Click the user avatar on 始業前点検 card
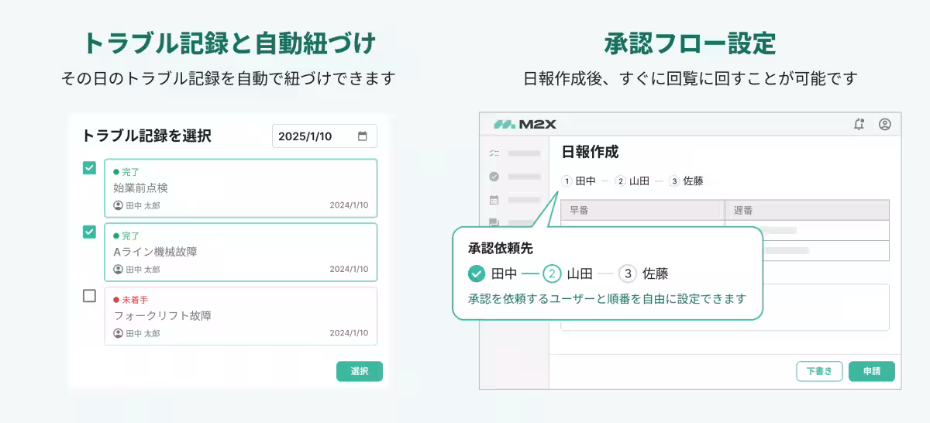 tap(119, 205)
